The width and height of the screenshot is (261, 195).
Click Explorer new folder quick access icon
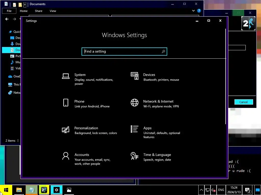20,5
